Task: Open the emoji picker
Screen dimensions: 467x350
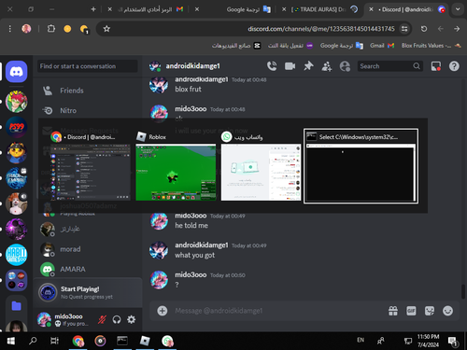Action: tap(447, 311)
